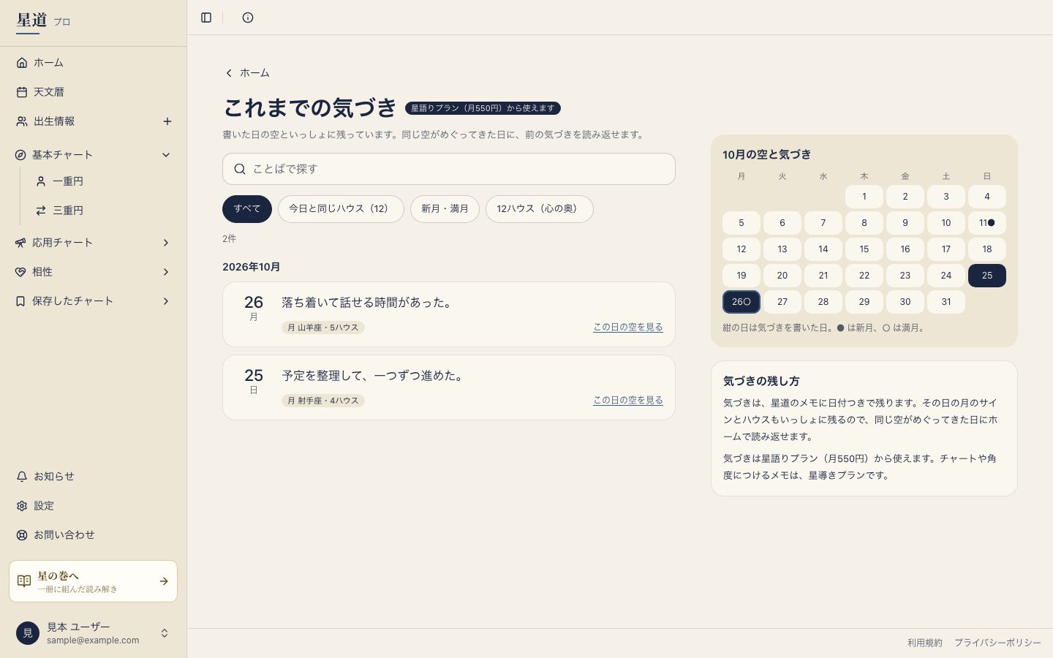This screenshot has width=1053, height=658.
Task: Select day 11 new moon in calendar
Action: 987,223
